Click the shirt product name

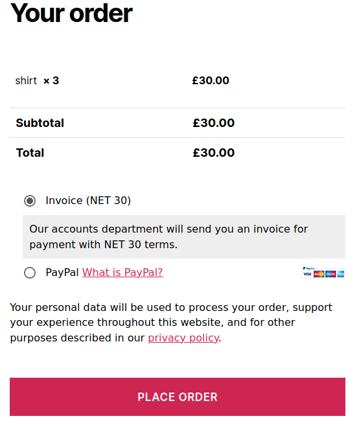26,80
